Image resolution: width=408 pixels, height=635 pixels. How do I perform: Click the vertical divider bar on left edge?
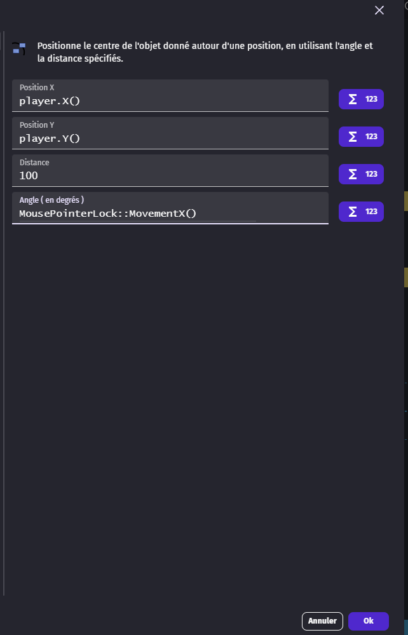(4, 313)
